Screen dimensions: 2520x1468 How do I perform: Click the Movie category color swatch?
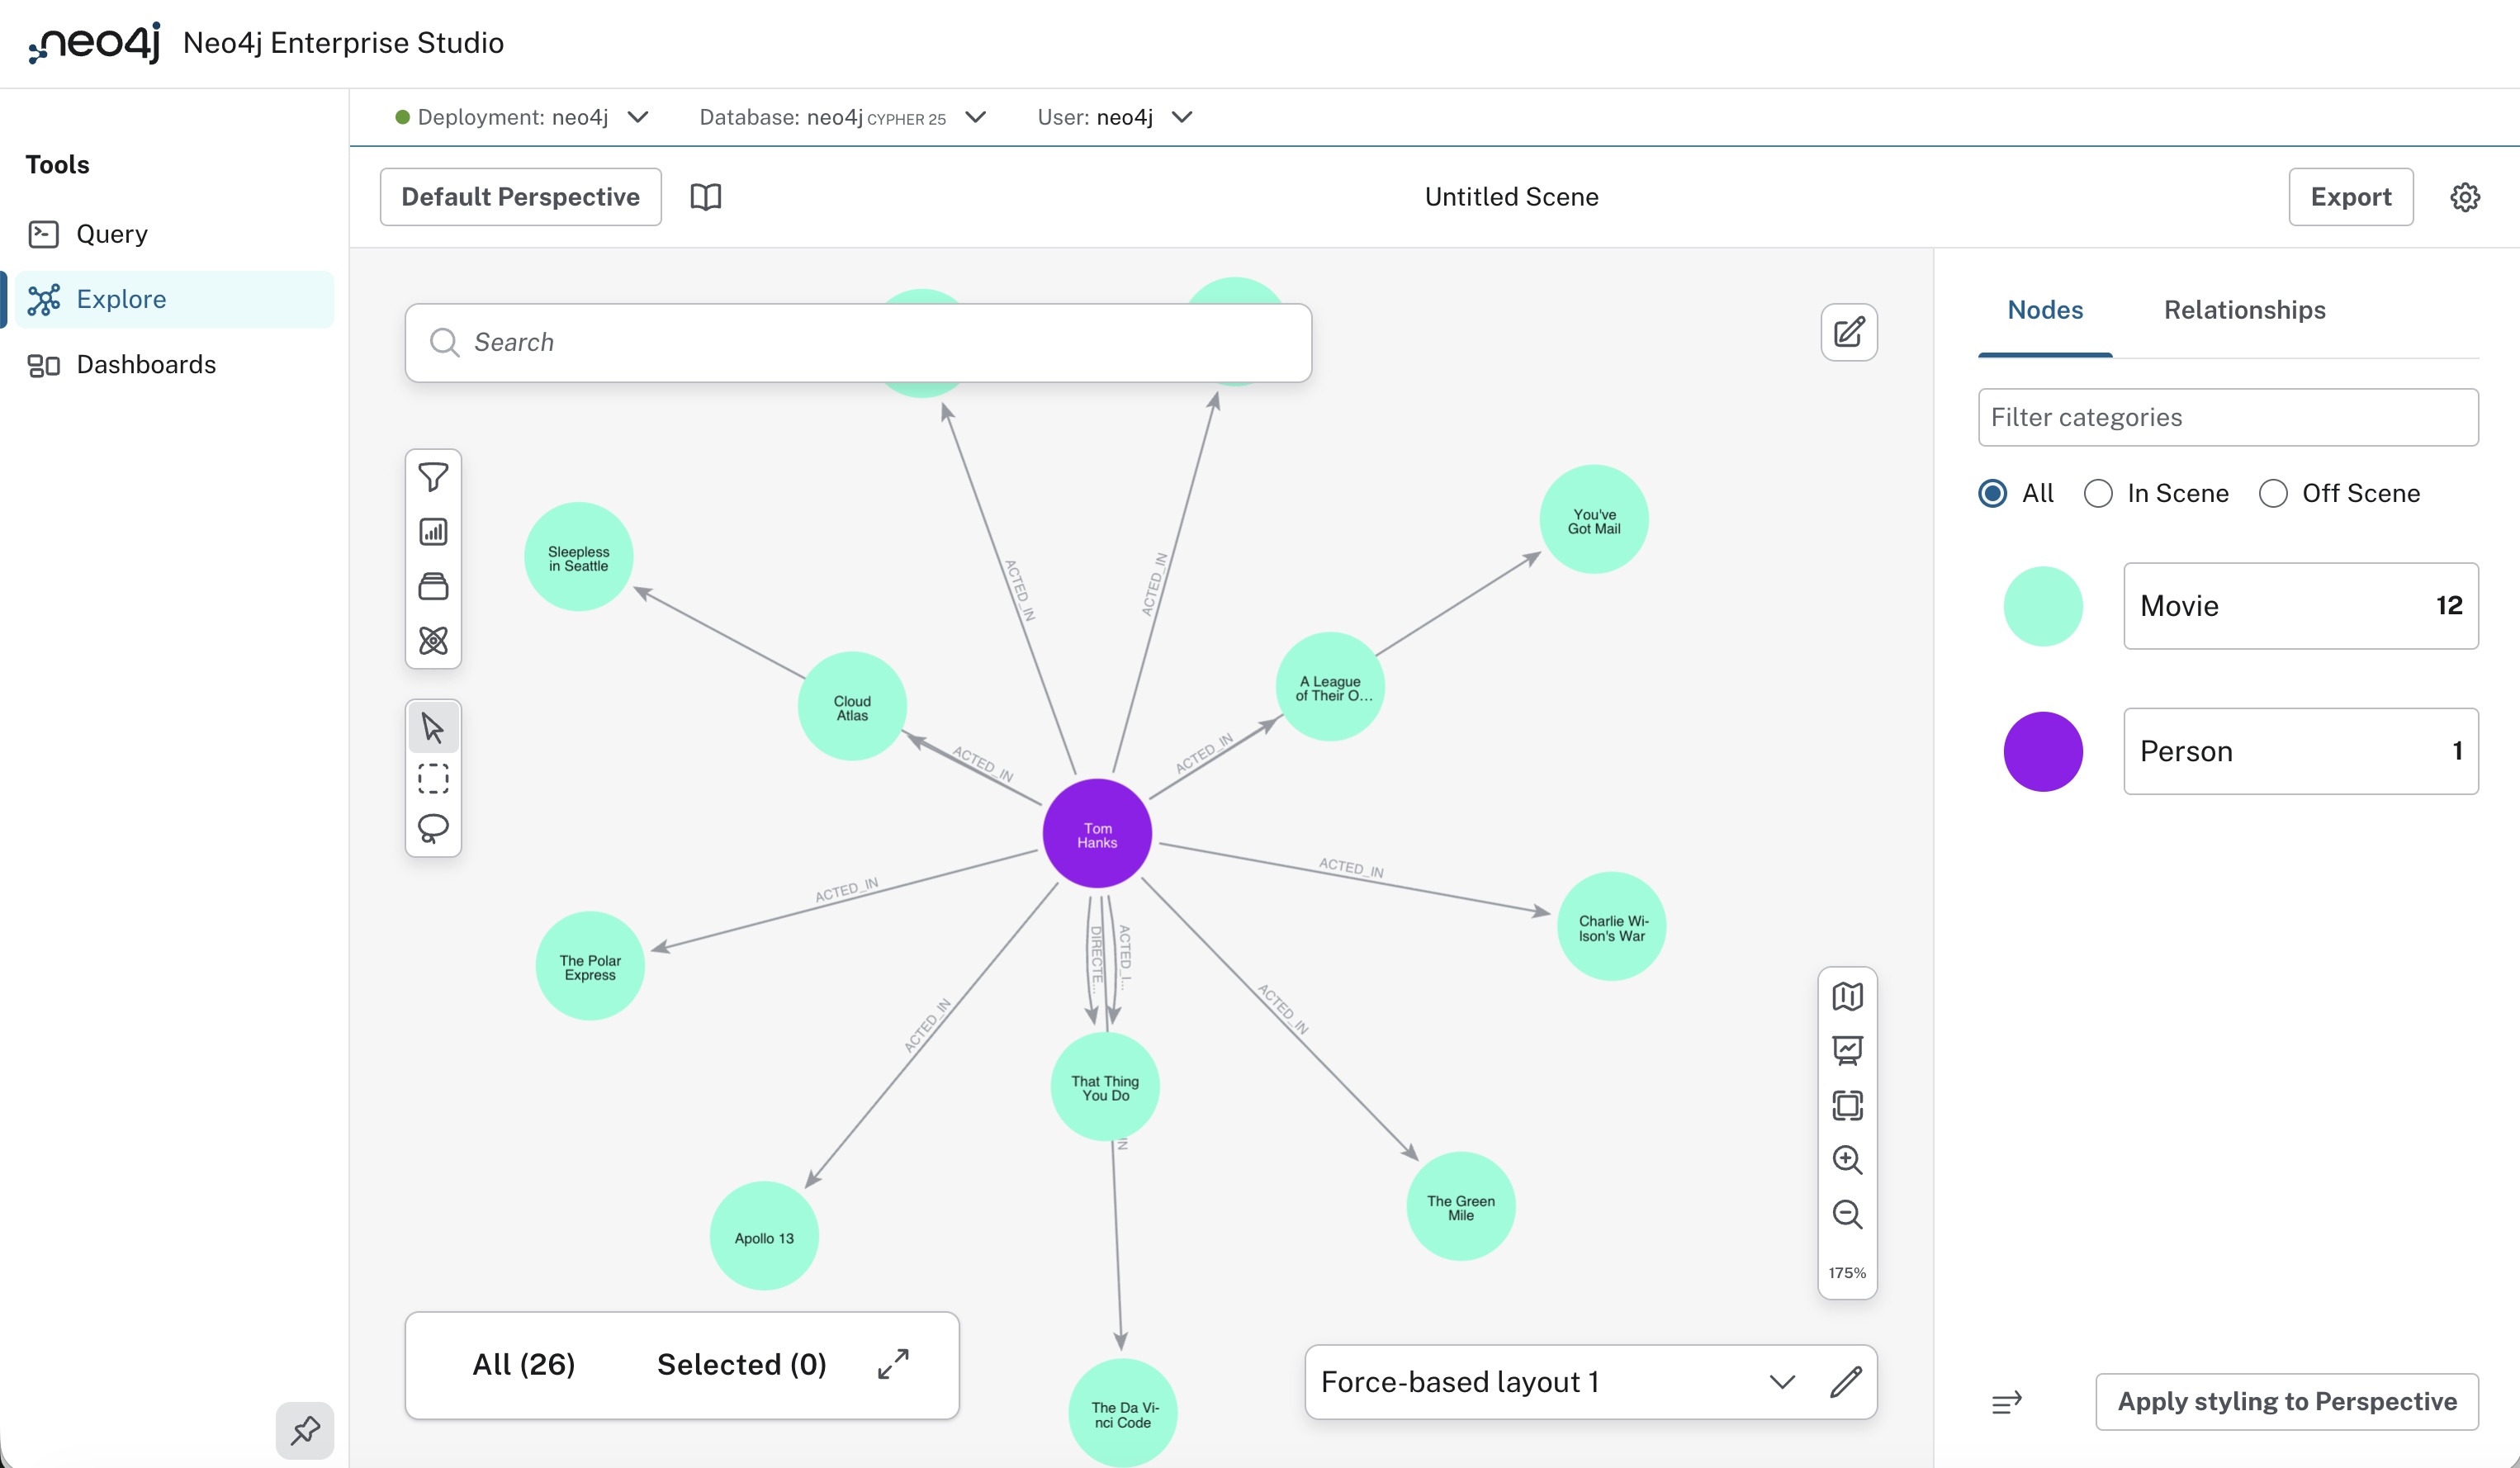2043,606
